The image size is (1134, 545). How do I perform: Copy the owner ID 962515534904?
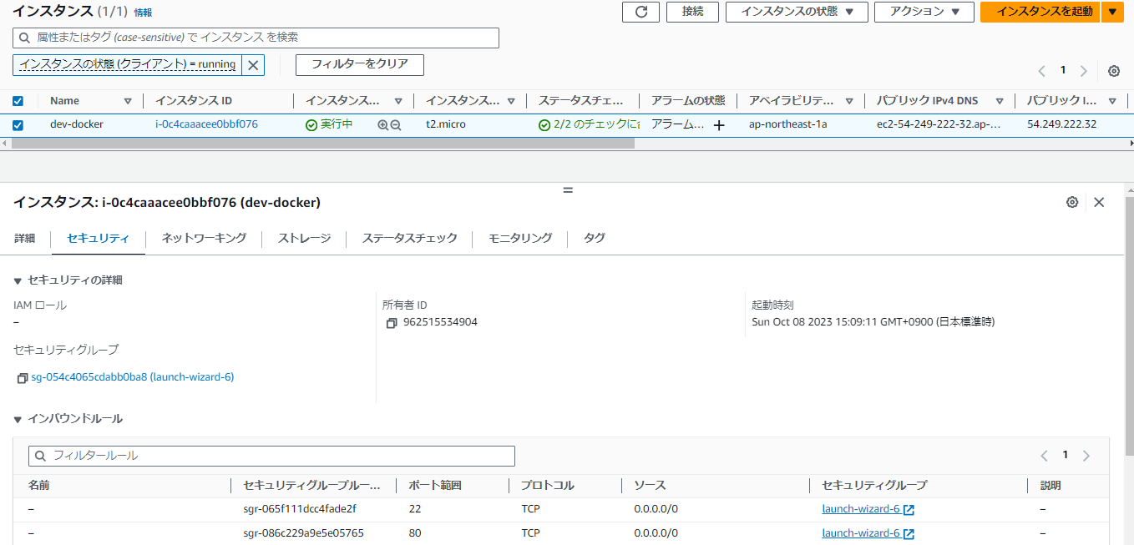click(x=392, y=321)
